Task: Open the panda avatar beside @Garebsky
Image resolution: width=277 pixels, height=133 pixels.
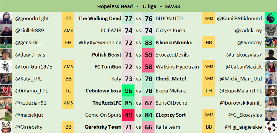Action: pyautogui.click(x=6, y=127)
